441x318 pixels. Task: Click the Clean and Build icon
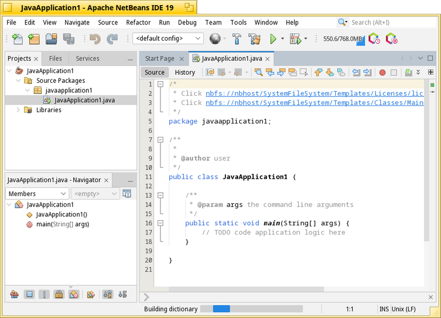[255, 39]
